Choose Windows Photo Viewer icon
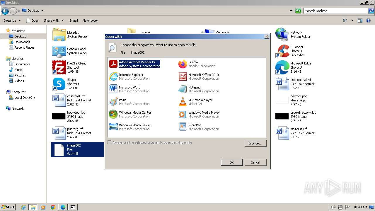Image resolution: width=375 pixels, height=211 pixels. pos(113,127)
